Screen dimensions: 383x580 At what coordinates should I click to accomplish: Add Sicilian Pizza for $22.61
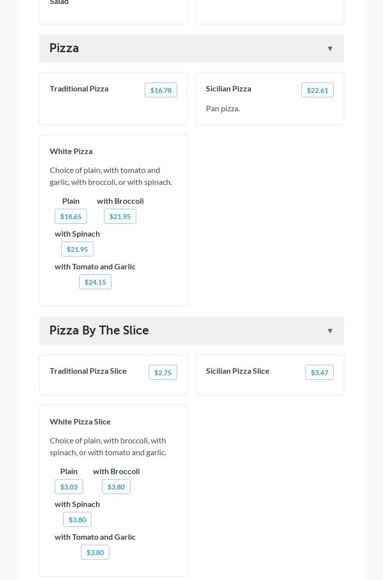tap(317, 90)
